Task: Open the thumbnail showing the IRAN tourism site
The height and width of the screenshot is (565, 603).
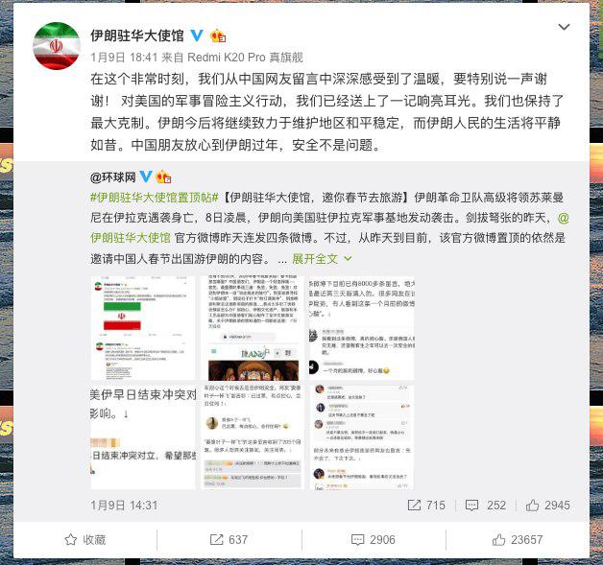Action: click(253, 328)
